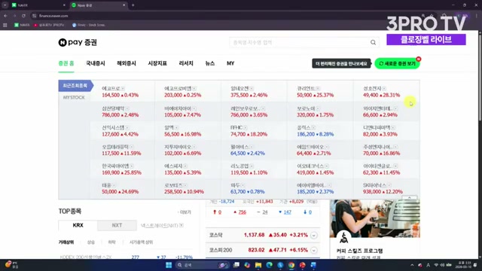This screenshot has height=271, width=482.
Task: Remove the 56,500 stock via its small x
Action: coord(177,127)
